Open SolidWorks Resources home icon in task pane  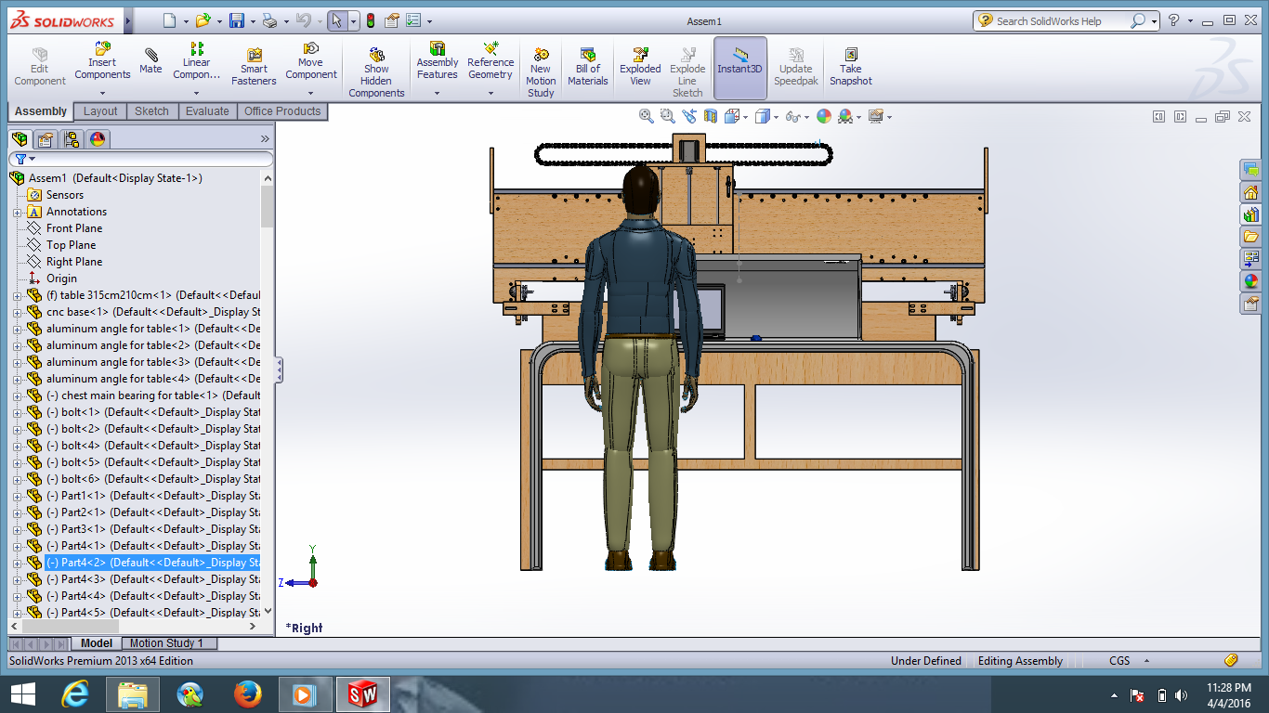pyautogui.click(x=1251, y=192)
